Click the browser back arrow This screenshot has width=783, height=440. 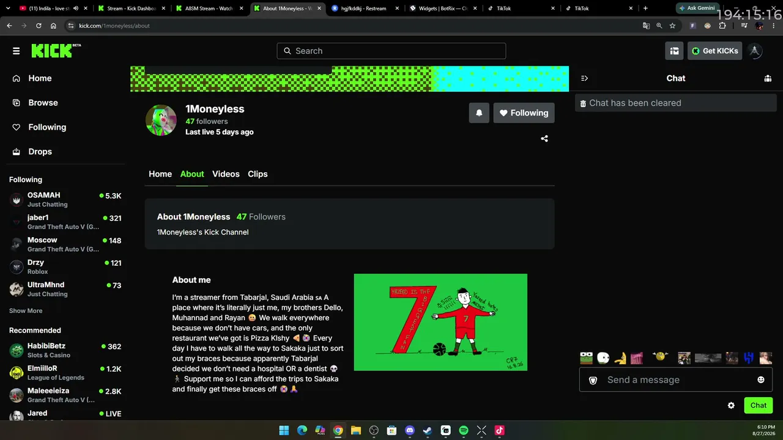(9, 26)
